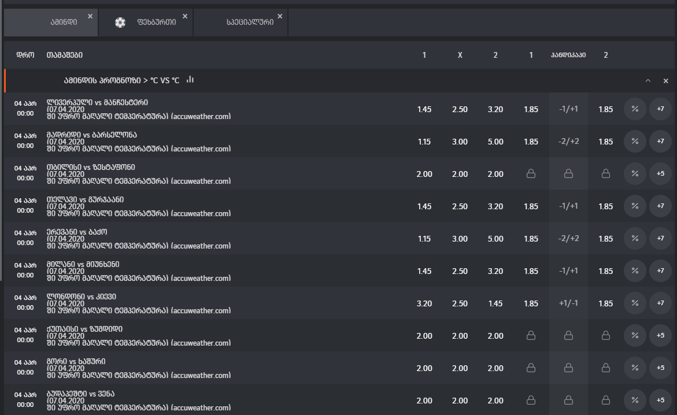The image size is (677, 415).
Task: Expand +5 more markets for გორი vs ხაშური
Action: point(660,368)
